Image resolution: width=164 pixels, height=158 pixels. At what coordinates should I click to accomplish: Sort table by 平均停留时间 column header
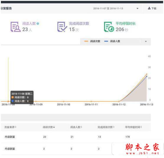[133, 127]
